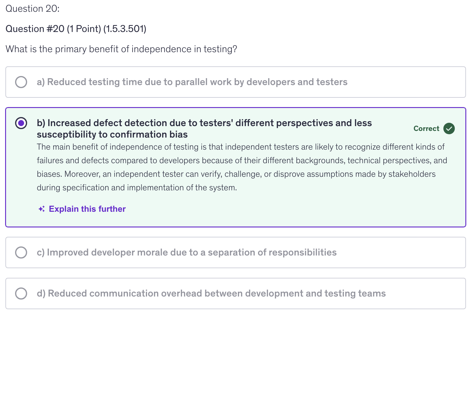
Task: Select the Improved developer morale answer text
Action: tap(187, 252)
